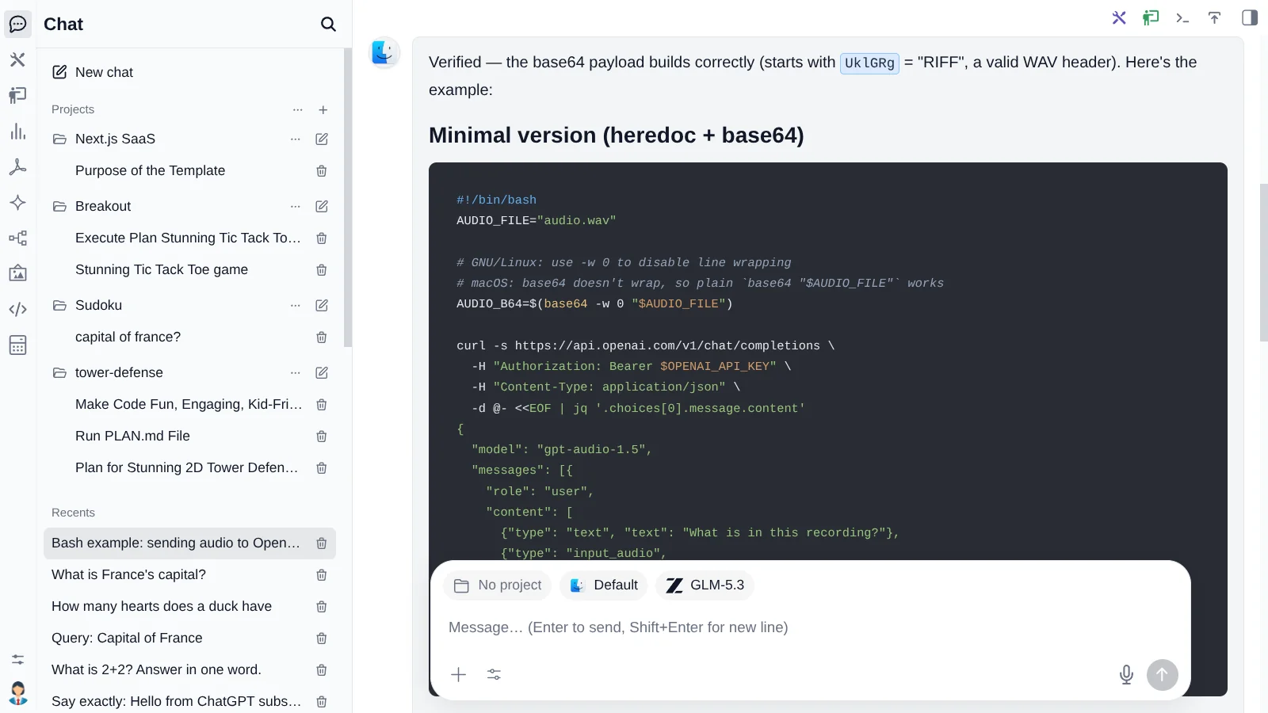1268x713 pixels.
Task: Collapse the tower-defense project folder
Action: [x=59, y=373]
